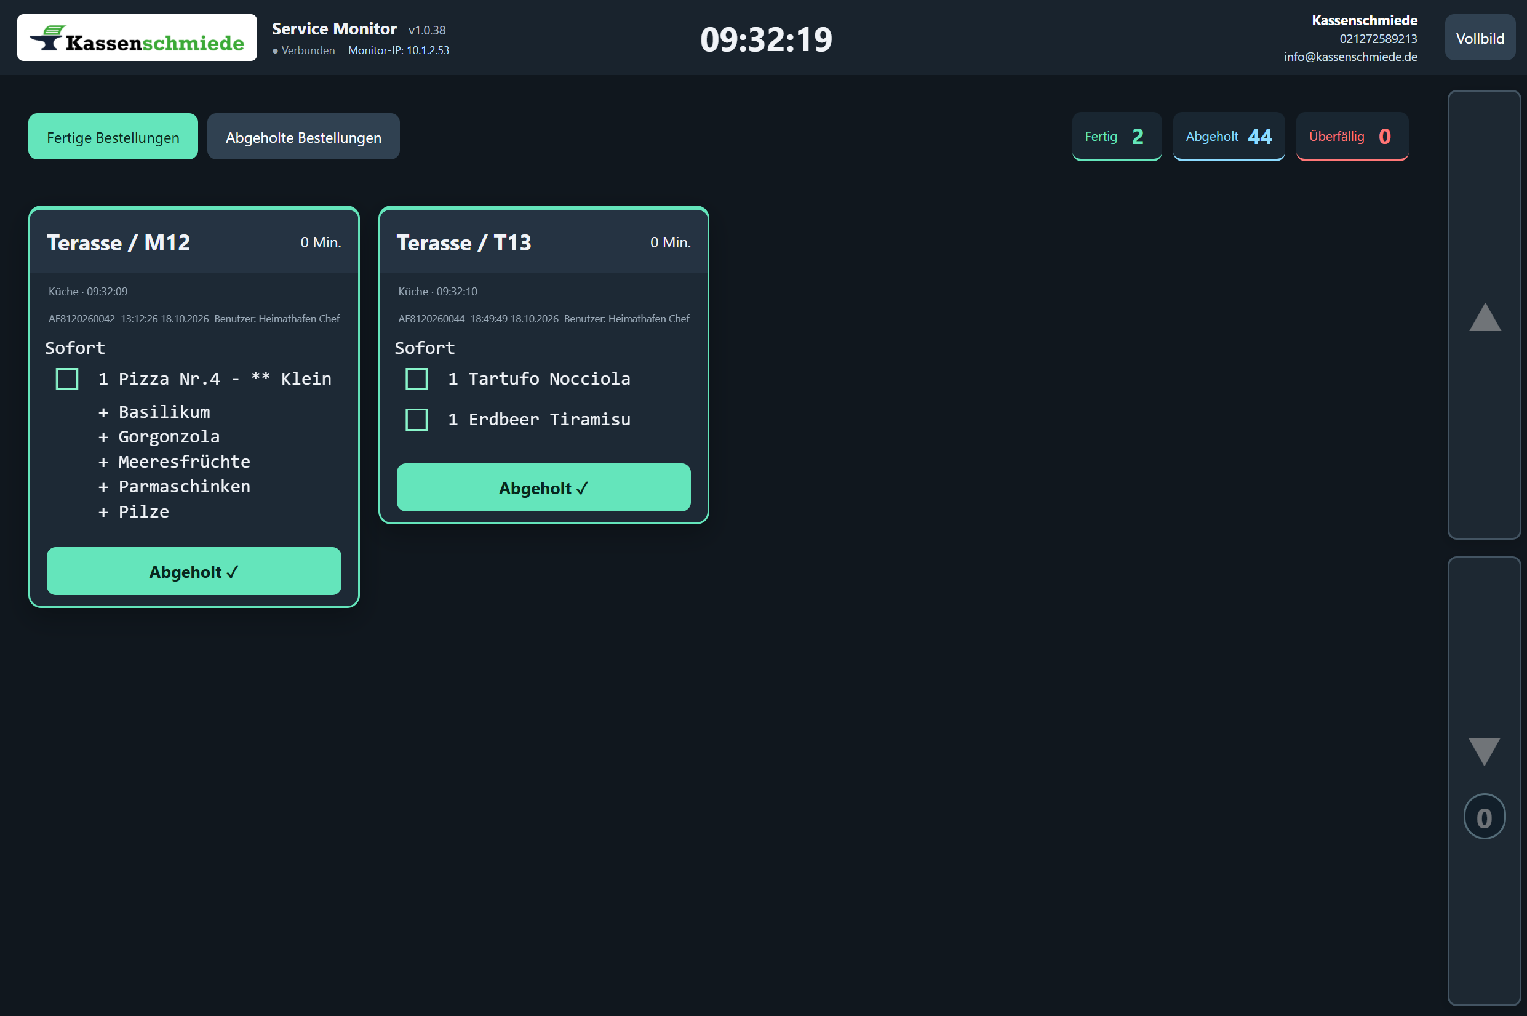Screen dimensions: 1527x1016
Task: Click 0 Min. on T13 card
Action: click(x=671, y=242)
